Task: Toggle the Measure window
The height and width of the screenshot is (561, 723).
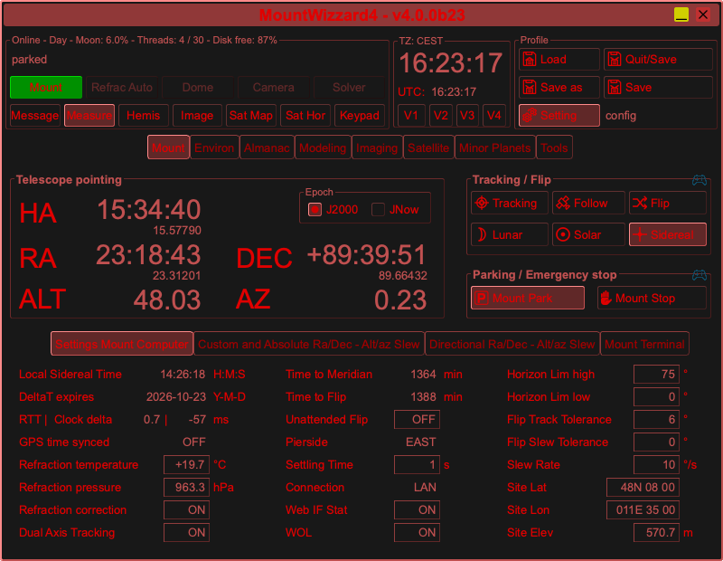Action: point(89,116)
